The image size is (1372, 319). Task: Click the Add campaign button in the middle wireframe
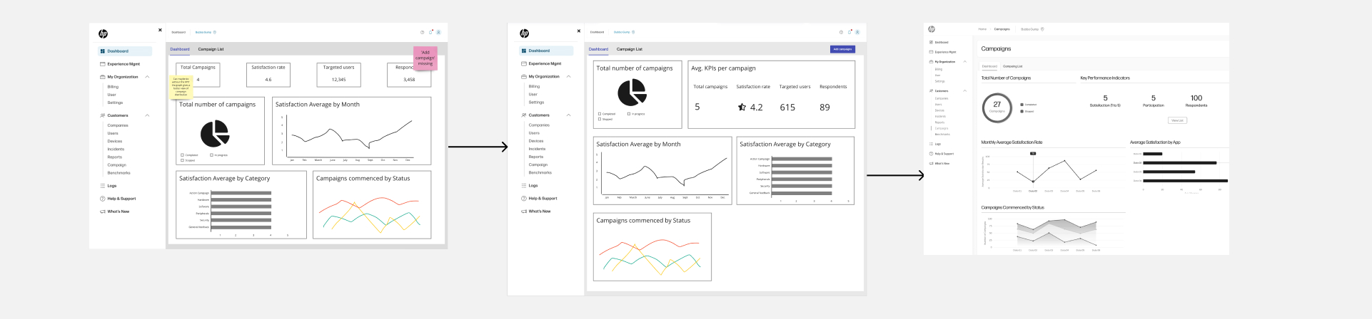[842, 49]
